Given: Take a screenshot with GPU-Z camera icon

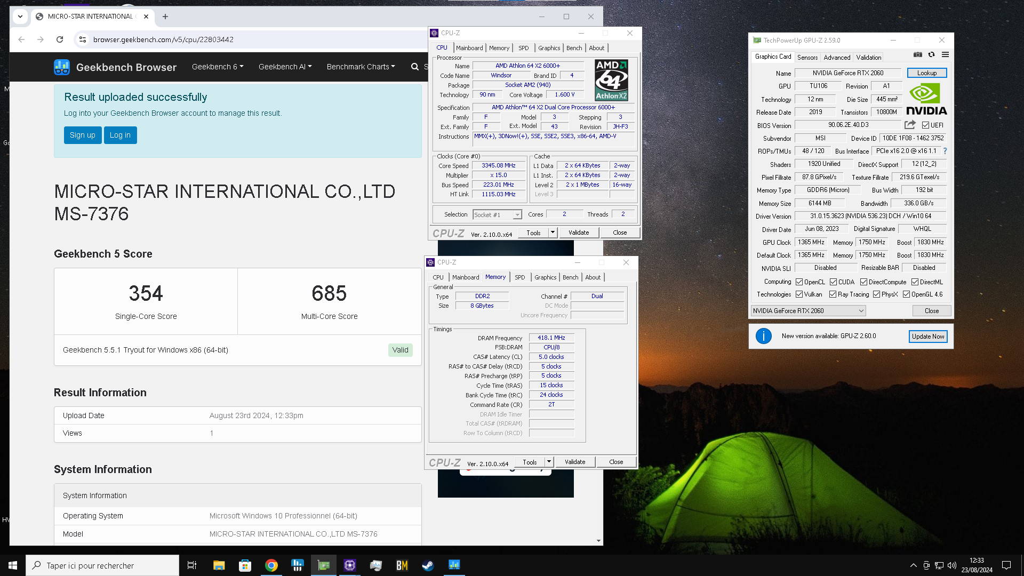Looking at the screenshot, I should pyautogui.click(x=917, y=54).
